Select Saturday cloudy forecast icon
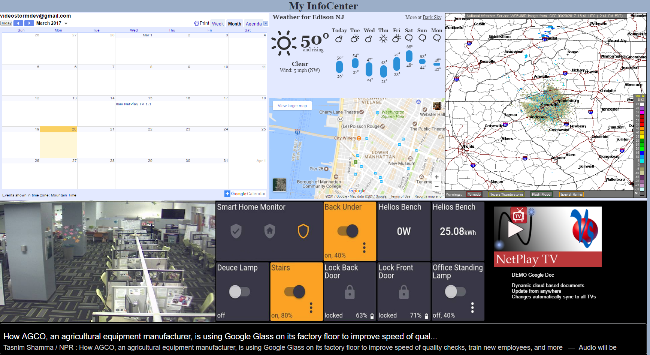Viewport: 650px width, 355px height. tap(409, 38)
